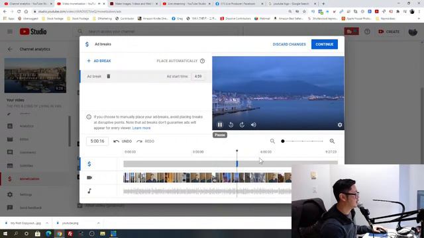This screenshot has width=424, height=238.
Task: Expand options for youtube.png download
Action: (99, 223)
